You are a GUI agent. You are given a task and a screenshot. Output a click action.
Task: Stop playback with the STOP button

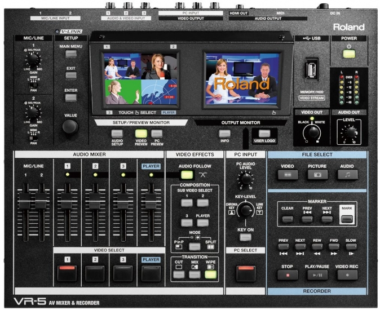pos(288,275)
